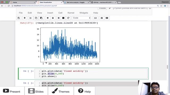The width and height of the screenshot is (170, 95).
Task: Click the Line2D output text
Action: [x=67, y=23]
